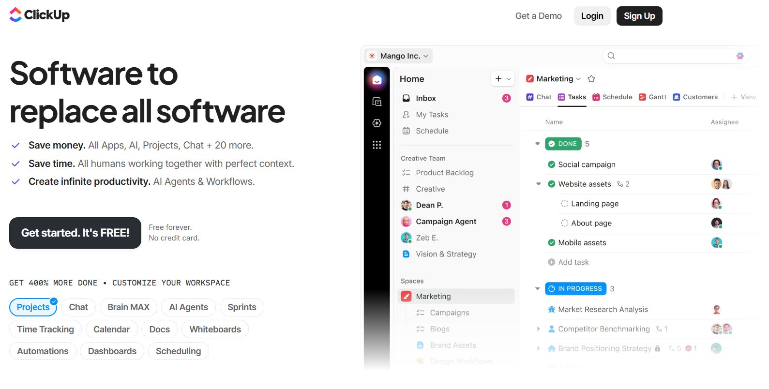This screenshot has height=389, width=769.
Task: Click the Product Backlog list icon
Action: 407,173
